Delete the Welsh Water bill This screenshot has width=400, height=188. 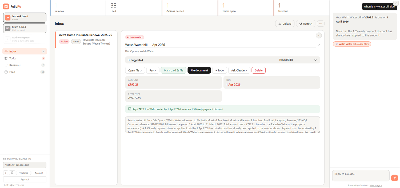(x=258, y=70)
